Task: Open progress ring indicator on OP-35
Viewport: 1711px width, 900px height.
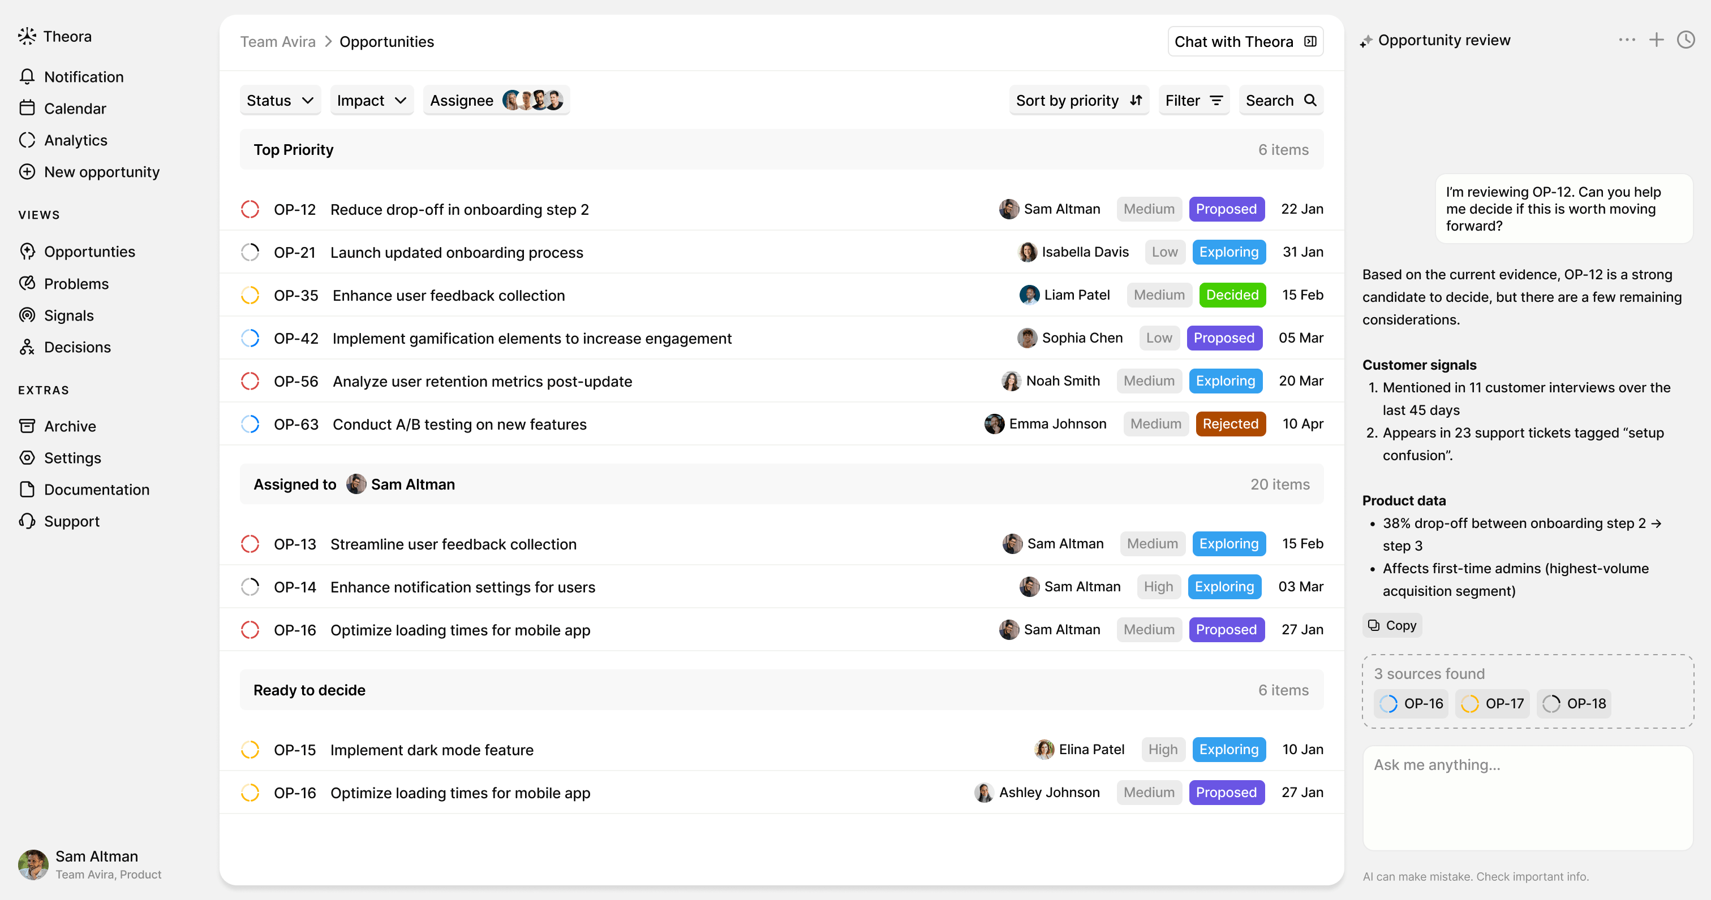Action: 251,295
